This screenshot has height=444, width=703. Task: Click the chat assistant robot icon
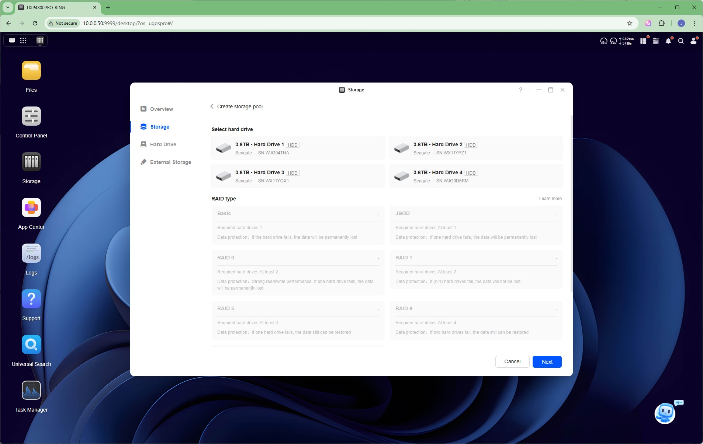(665, 413)
